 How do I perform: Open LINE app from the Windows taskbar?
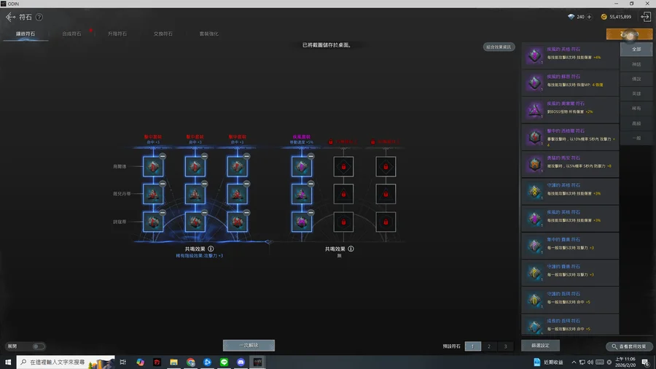pyautogui.click(x=224, y=362)
